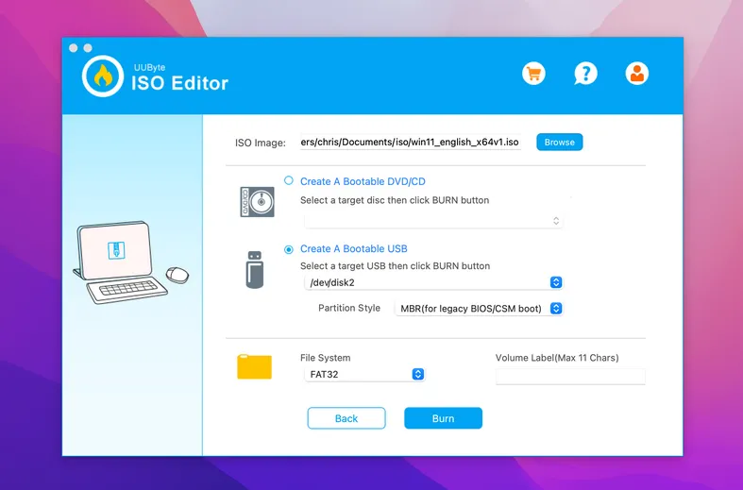Image resolution: width=743 pixels, height=490 pixels.
Task: Click the CD/DVD drive icon
Action: (x=258, y=202)
